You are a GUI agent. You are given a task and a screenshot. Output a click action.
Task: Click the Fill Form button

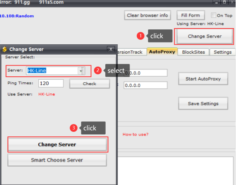(190, 15)
